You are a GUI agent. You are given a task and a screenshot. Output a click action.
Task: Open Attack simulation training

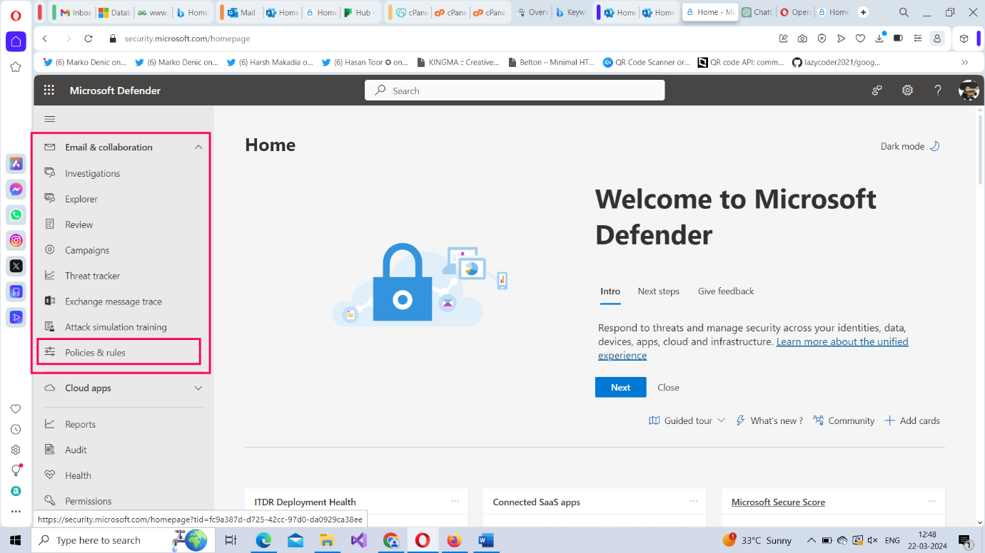(x=116, y=327)
